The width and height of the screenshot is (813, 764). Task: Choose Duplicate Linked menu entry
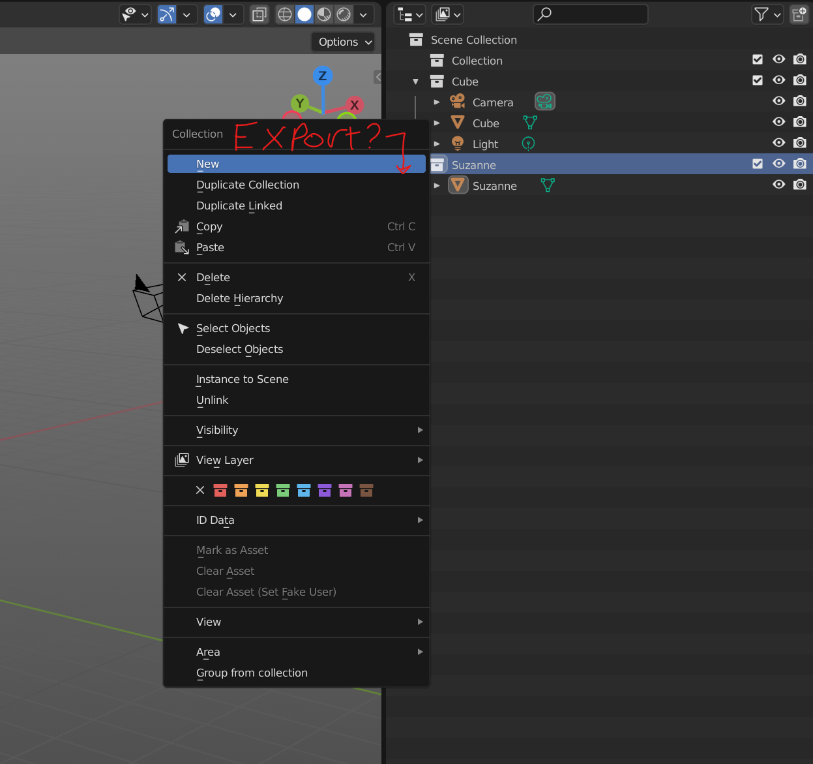297,206
